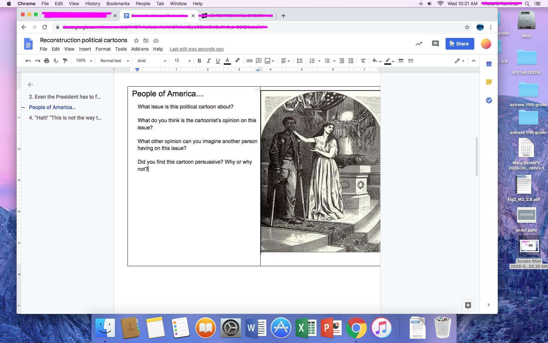Toggle Underline formatting
The width and height of the screenshot is (548, 343).
coord(218,61)
